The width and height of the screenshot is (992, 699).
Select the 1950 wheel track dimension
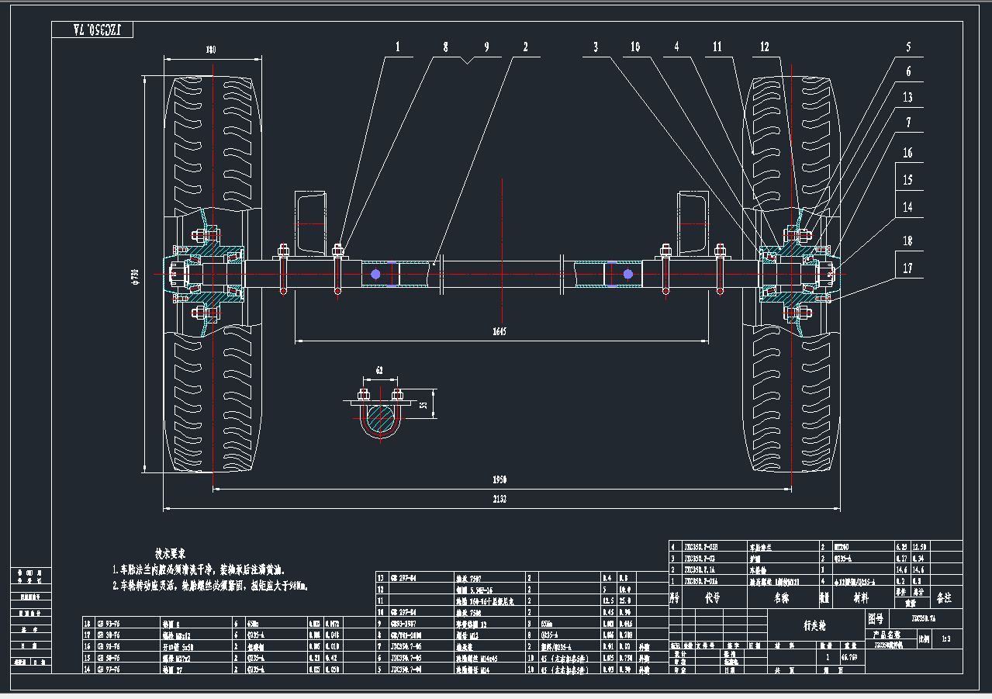pos(499,480)
